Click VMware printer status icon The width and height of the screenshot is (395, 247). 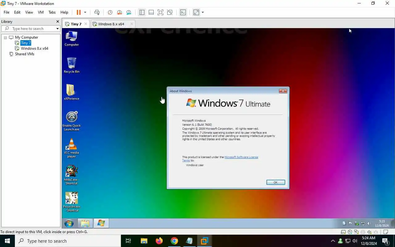click(363, 232)
